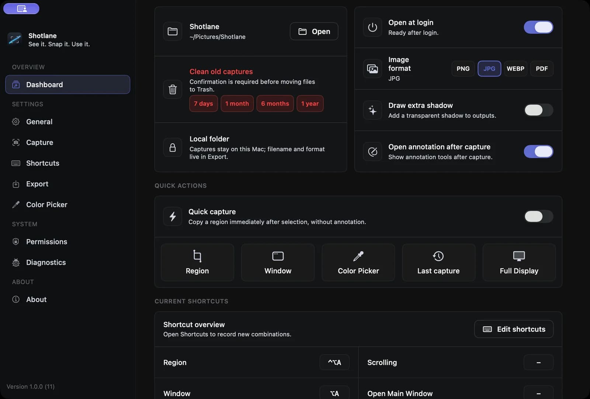The height and width of the screenshot is (399, 590).
Task: Capture the Full Display quick action
Action: tap(519, 262)
